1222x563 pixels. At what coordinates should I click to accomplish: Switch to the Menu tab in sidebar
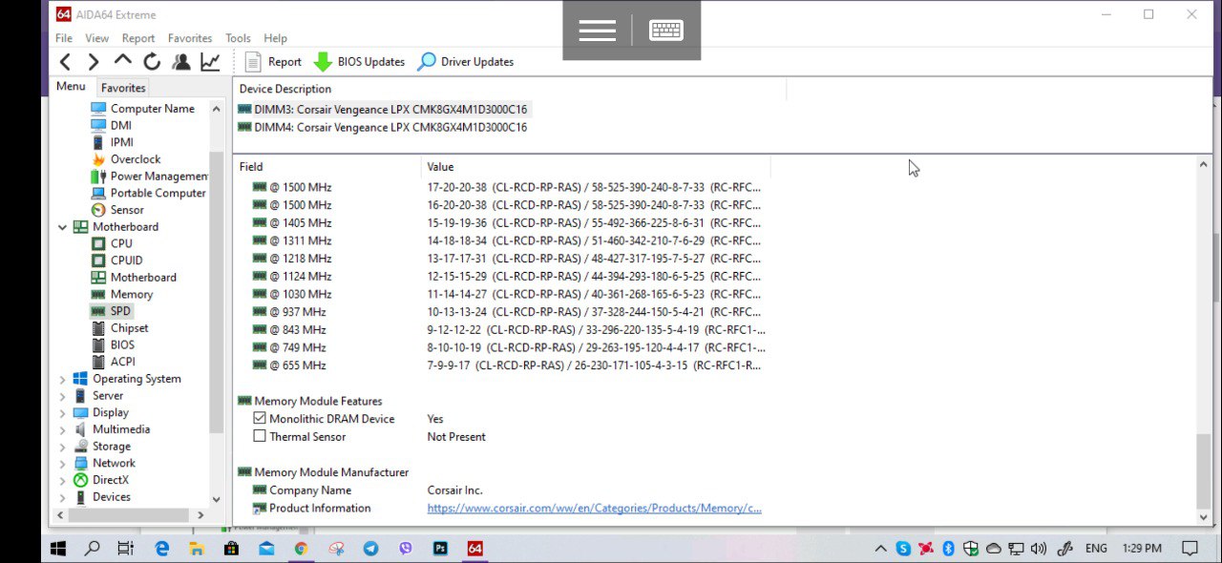[x=71, y=86]
